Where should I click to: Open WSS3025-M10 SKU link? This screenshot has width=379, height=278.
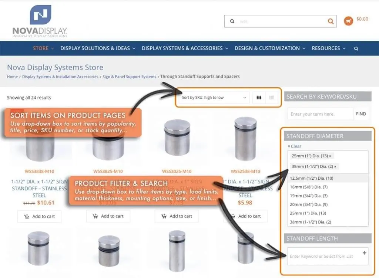click(177, 171)
